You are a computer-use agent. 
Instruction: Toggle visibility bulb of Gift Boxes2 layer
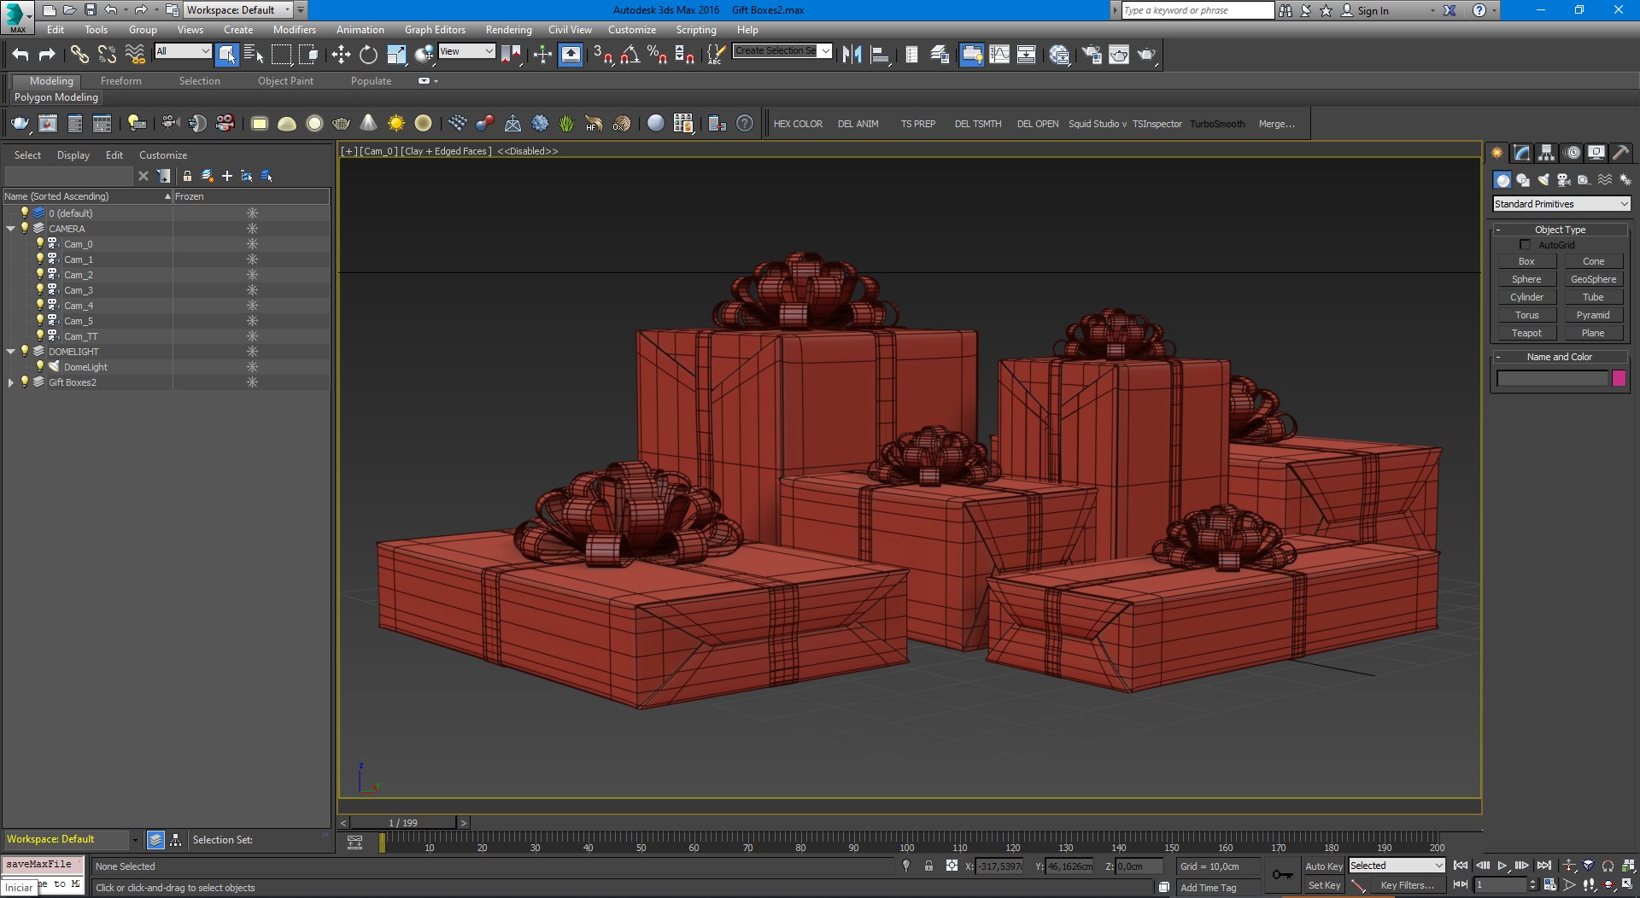[x=25, y=382]
